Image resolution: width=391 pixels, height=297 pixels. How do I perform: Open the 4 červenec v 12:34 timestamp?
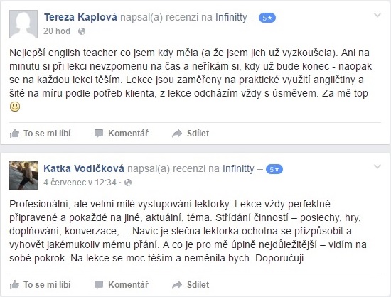point(80,183)
